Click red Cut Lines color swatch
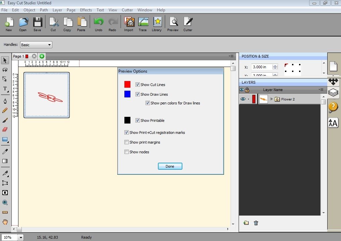This screenshot has width=341, height=241. click(x=127, y=84)
